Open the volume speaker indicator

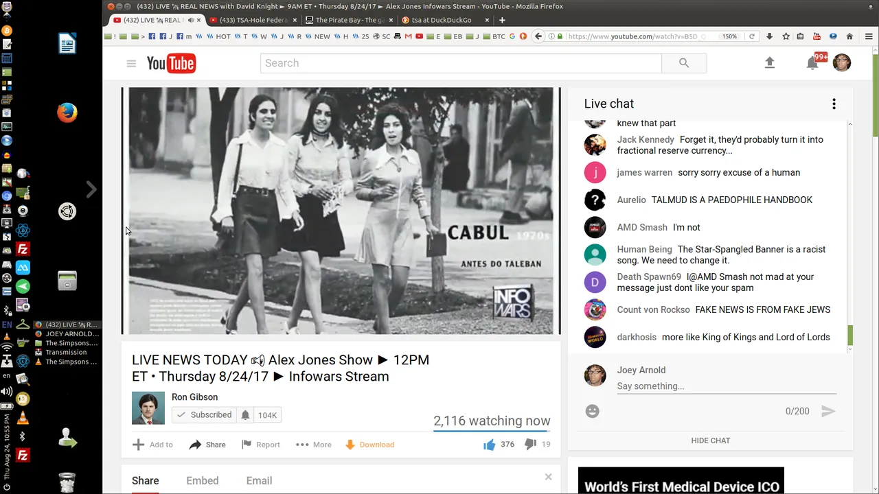[x=7, y=391]
